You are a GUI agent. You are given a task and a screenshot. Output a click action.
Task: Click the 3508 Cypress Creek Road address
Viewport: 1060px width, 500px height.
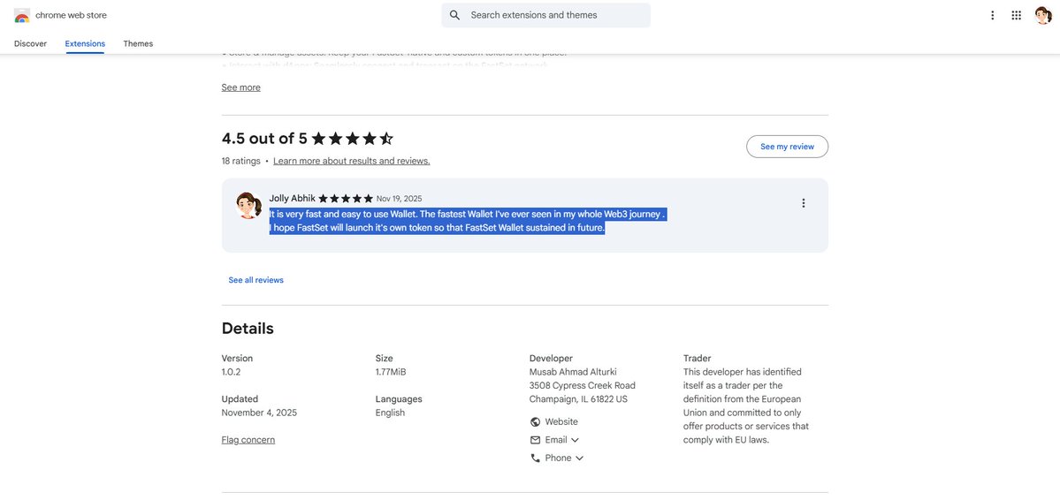pyautogui.click(x=582, y=386)
